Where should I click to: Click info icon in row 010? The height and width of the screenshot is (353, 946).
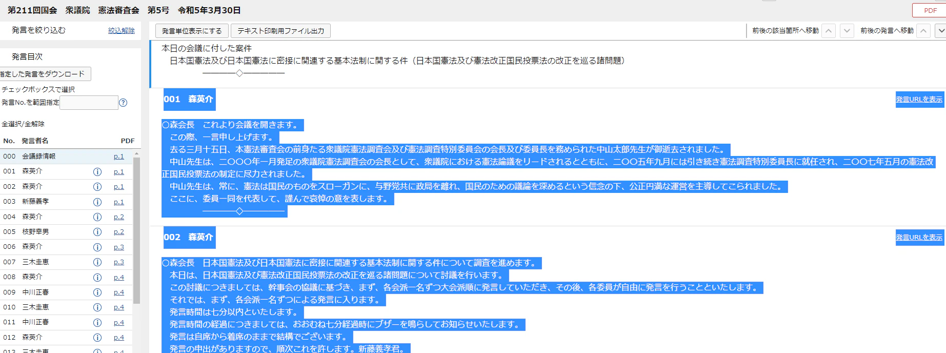pyautogui.click(x=97, y=307)
